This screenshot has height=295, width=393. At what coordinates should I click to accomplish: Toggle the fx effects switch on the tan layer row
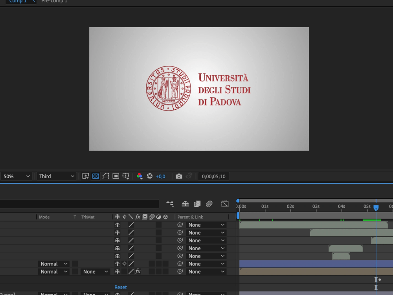pos(138,271)
